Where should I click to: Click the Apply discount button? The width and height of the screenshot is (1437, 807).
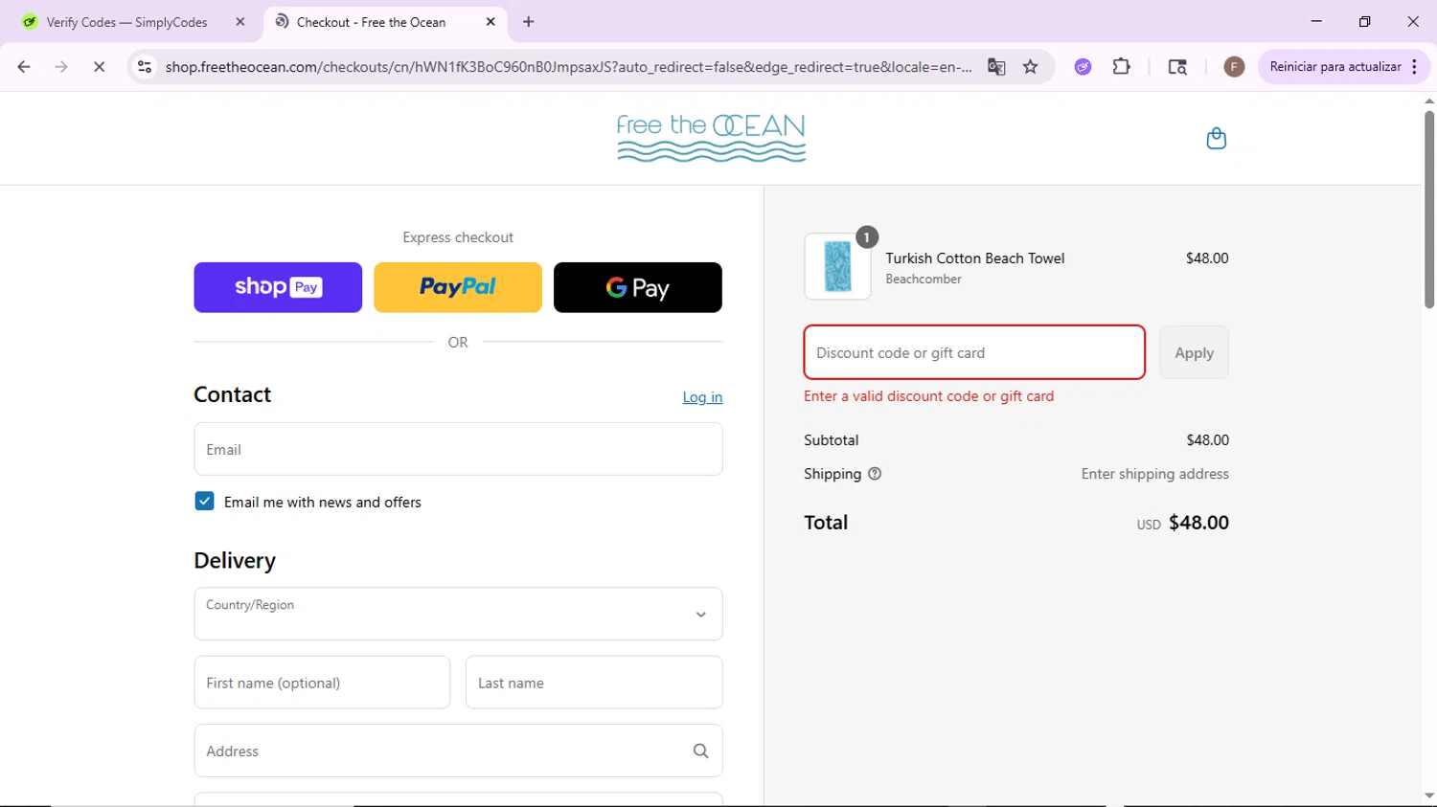tap(1194, 352)
